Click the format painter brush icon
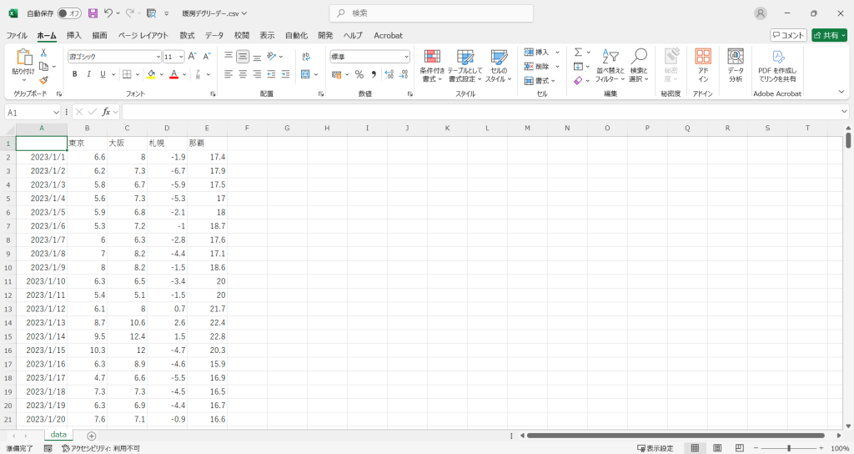 coord(43,80)
